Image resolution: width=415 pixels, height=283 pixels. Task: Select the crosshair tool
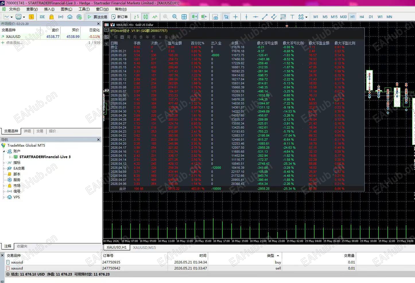(236, 17)
